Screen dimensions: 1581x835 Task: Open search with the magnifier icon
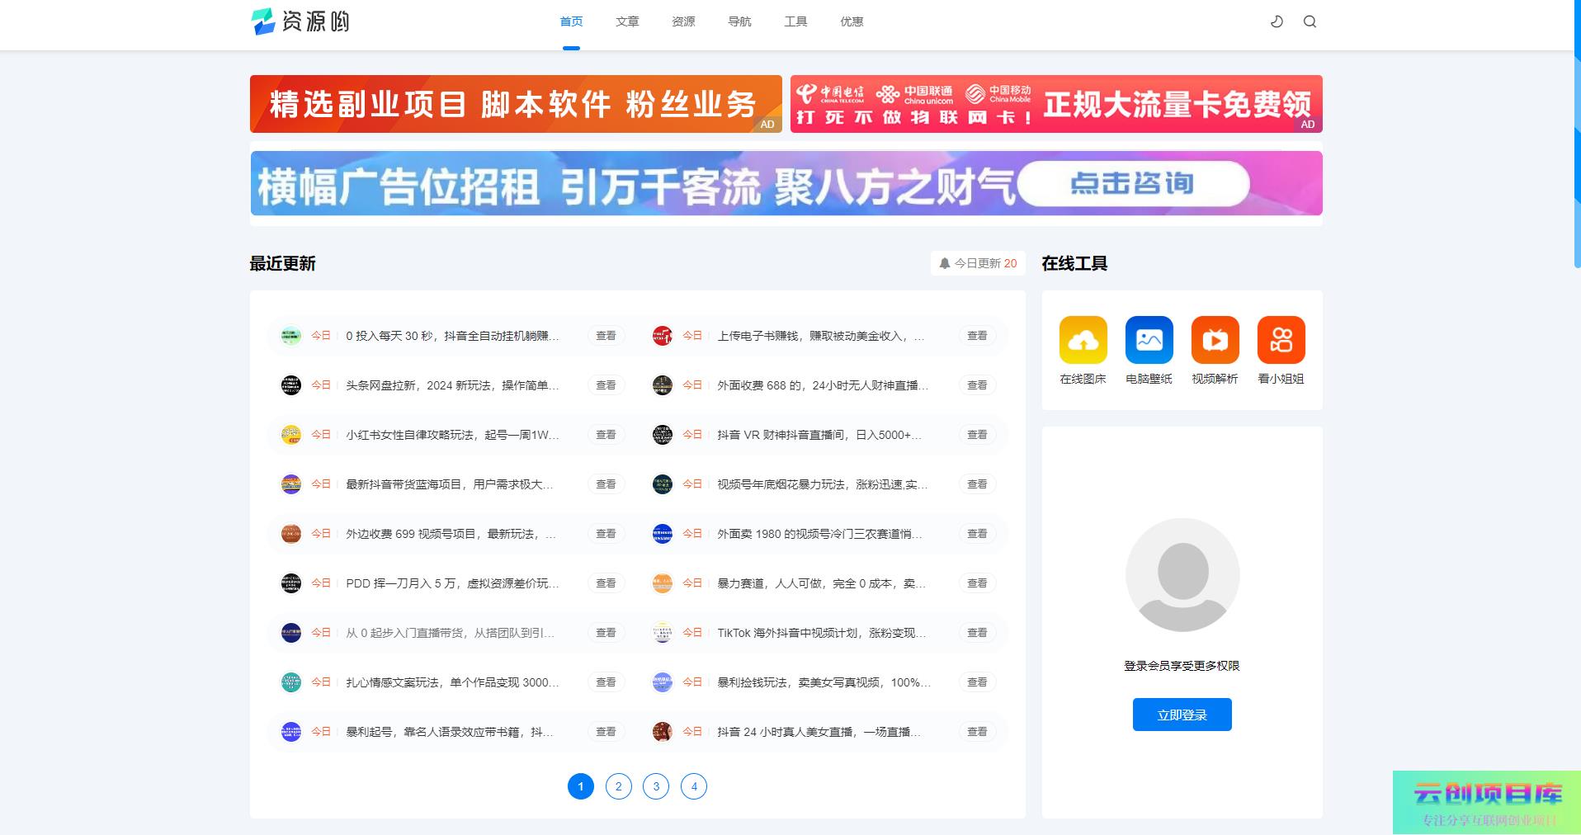click(x=1310, y=21)
